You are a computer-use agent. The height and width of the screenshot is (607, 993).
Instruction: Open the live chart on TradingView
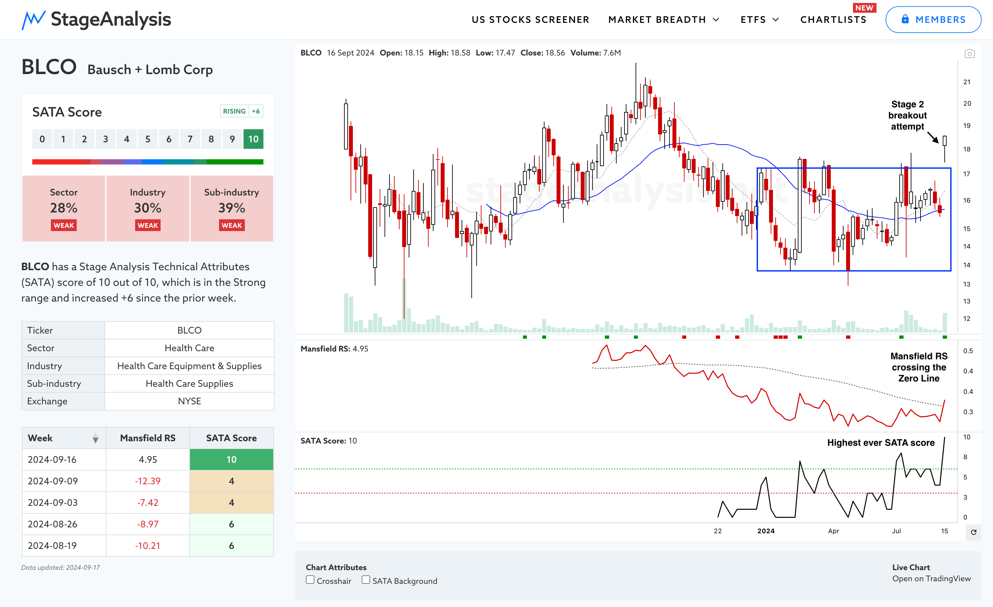pos(931,578)
